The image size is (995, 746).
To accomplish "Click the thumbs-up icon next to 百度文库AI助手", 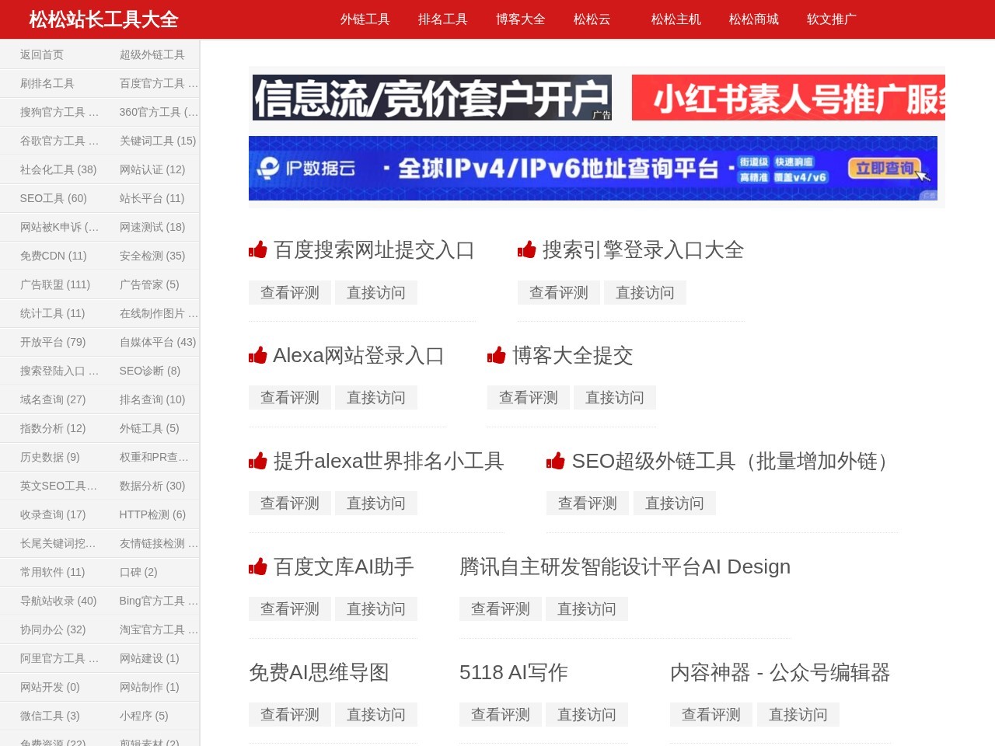I will tap(259, 566).
